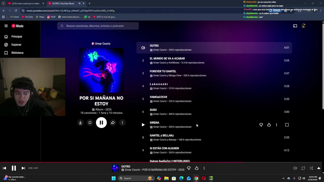Open the Windows Start menu
324x182 pixels.
click(x=114, y=178)
